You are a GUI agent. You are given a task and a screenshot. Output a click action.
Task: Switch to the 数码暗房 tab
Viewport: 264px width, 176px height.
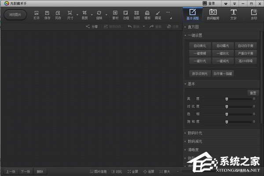(212, 14)
